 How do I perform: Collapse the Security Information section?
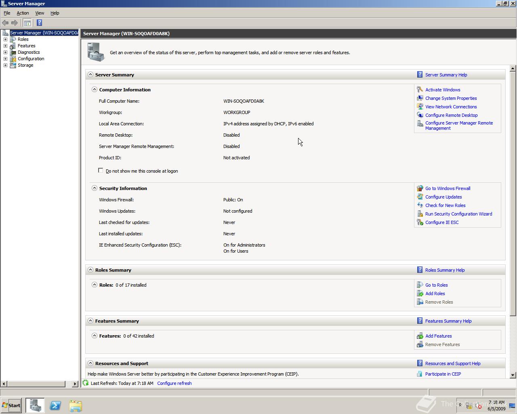point(95,188)
